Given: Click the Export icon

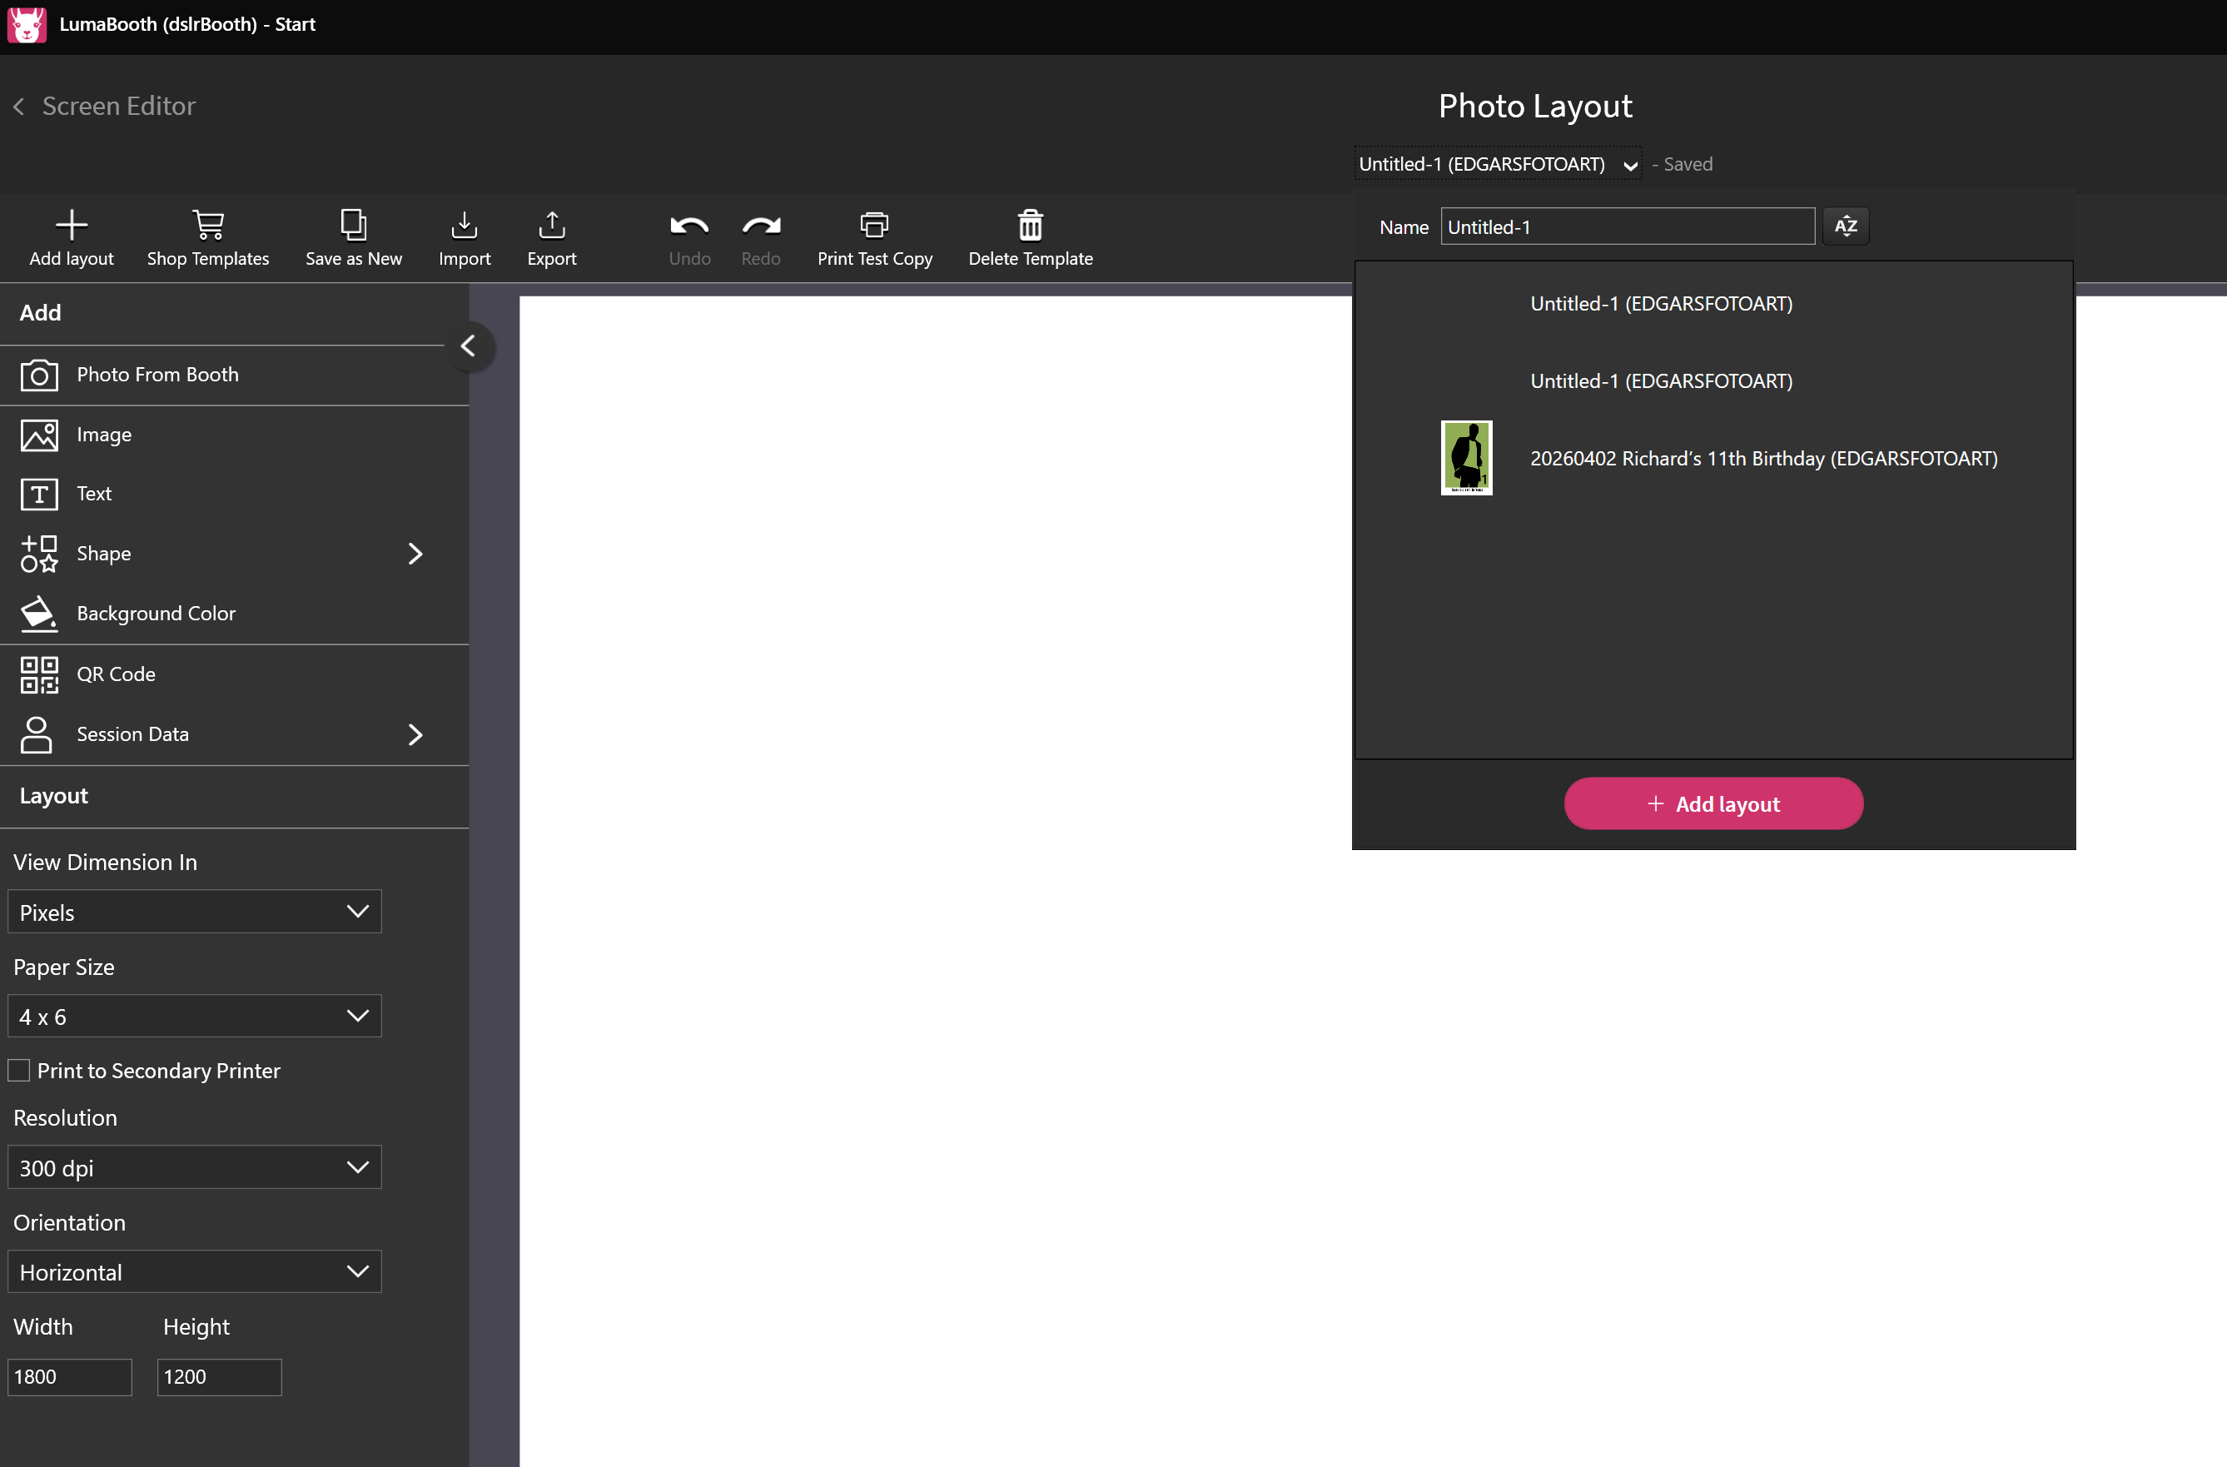Looking at the screenshot, I should [x=552, y=225].
